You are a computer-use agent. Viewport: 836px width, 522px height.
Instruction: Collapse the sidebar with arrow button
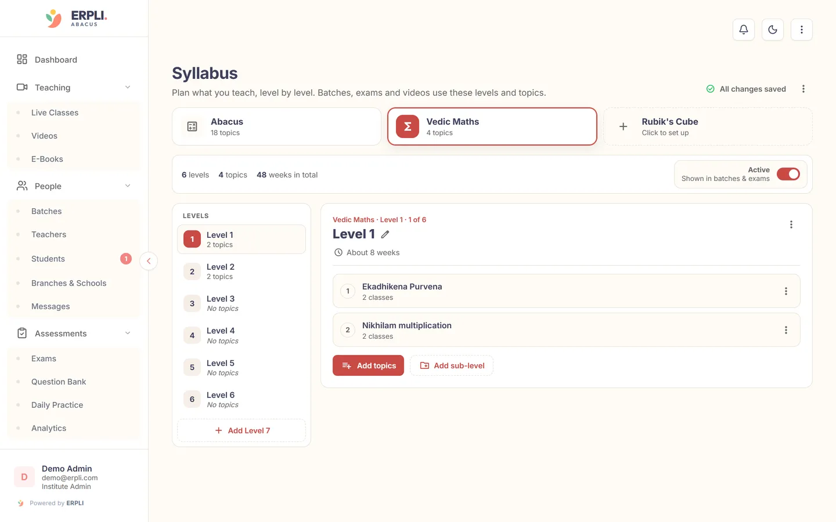pyautogui.click(x=149, y=261)
